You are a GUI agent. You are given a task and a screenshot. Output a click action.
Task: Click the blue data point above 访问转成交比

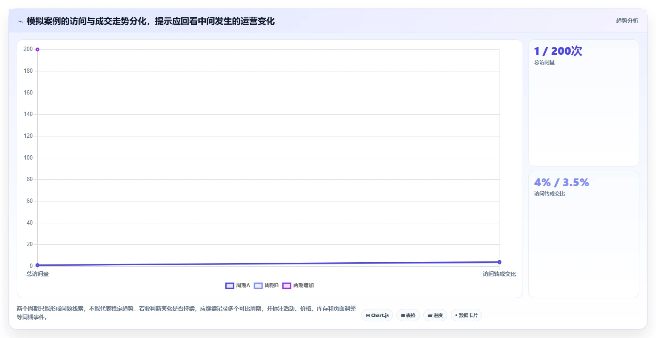point(499,262)
